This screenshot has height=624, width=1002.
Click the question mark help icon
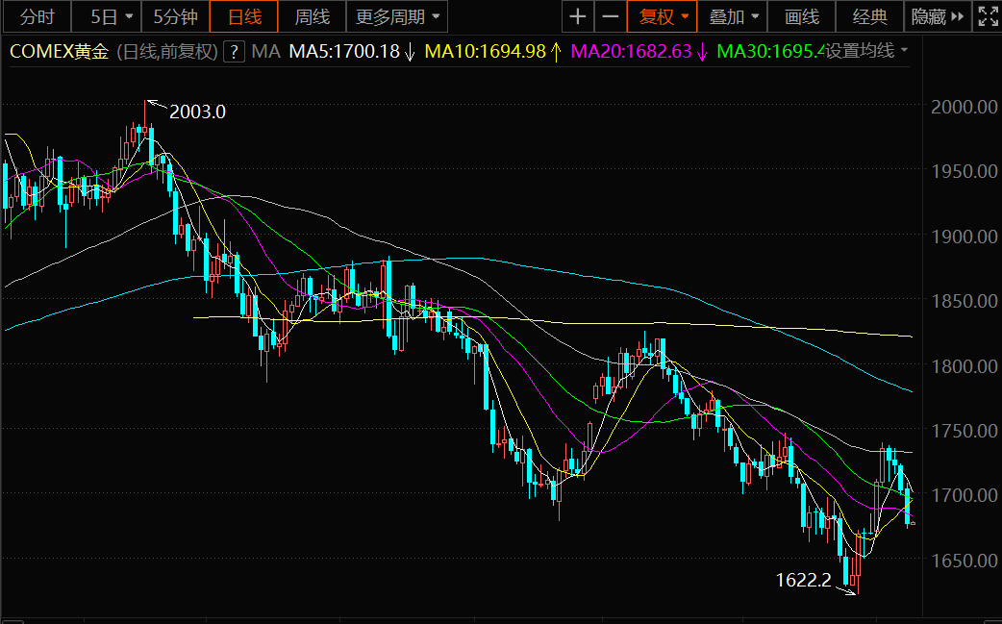point(233,52)
